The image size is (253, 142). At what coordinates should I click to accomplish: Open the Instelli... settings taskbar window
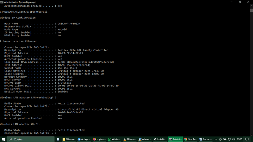[160, 139]
